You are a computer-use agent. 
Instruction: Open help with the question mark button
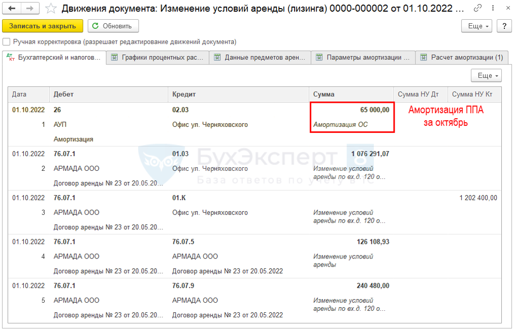click(x=504, y=26)
